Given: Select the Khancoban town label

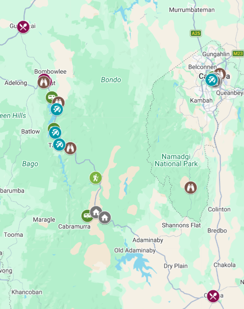Looking at the screenshot, I should click(x=27, y=292).
